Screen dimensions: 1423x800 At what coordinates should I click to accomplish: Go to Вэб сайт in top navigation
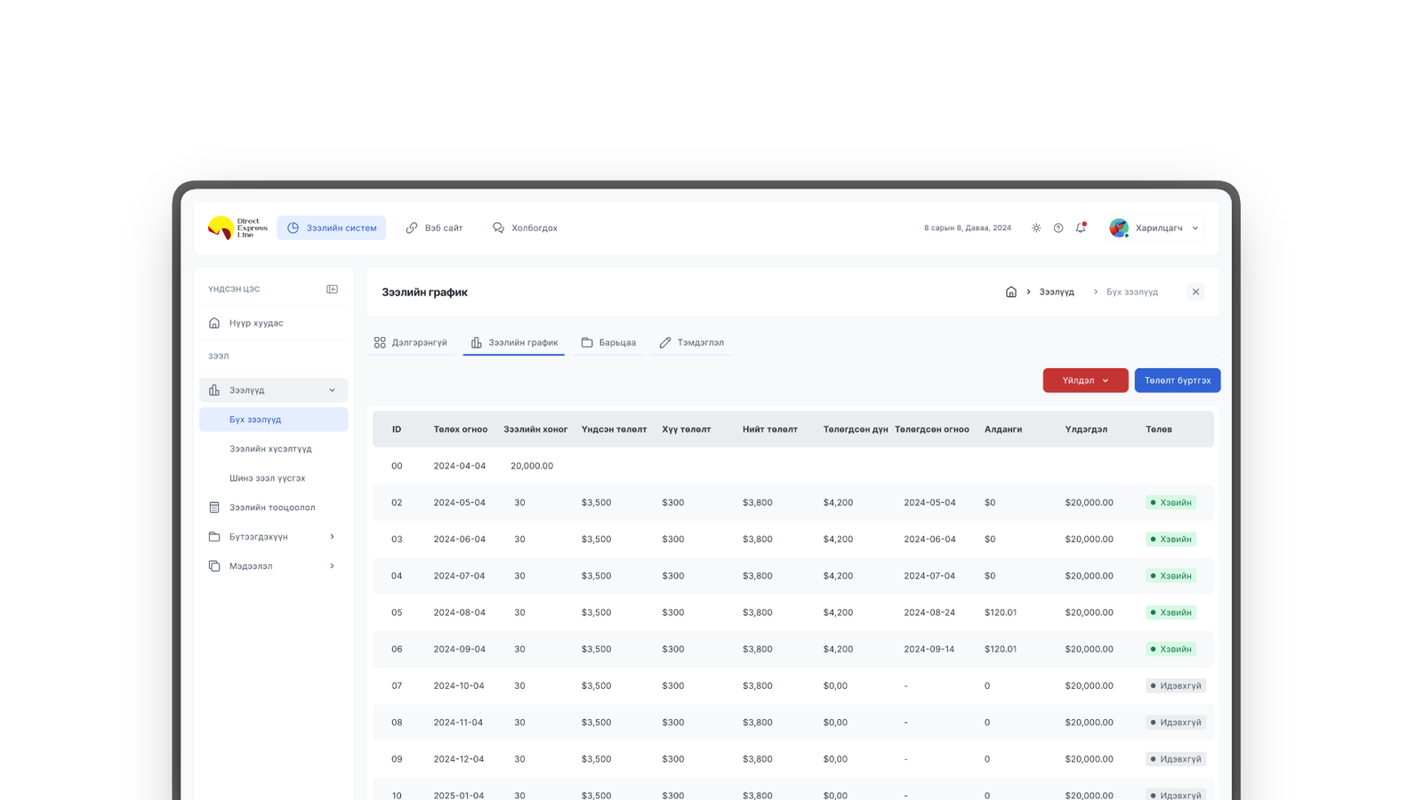(434, 228)
